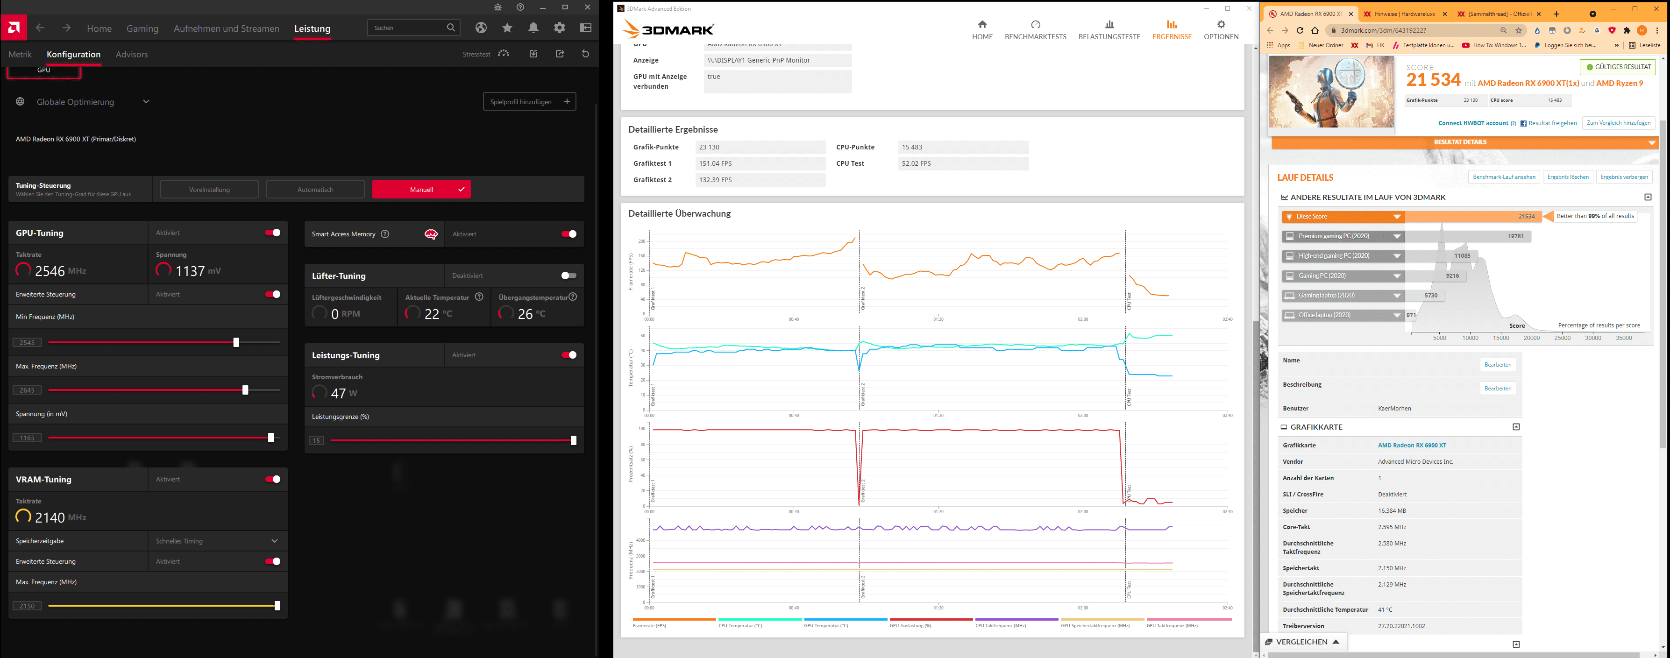1670x658 pixels.
Task: Select the Manuell tuning option
Action: pos(421,189)
